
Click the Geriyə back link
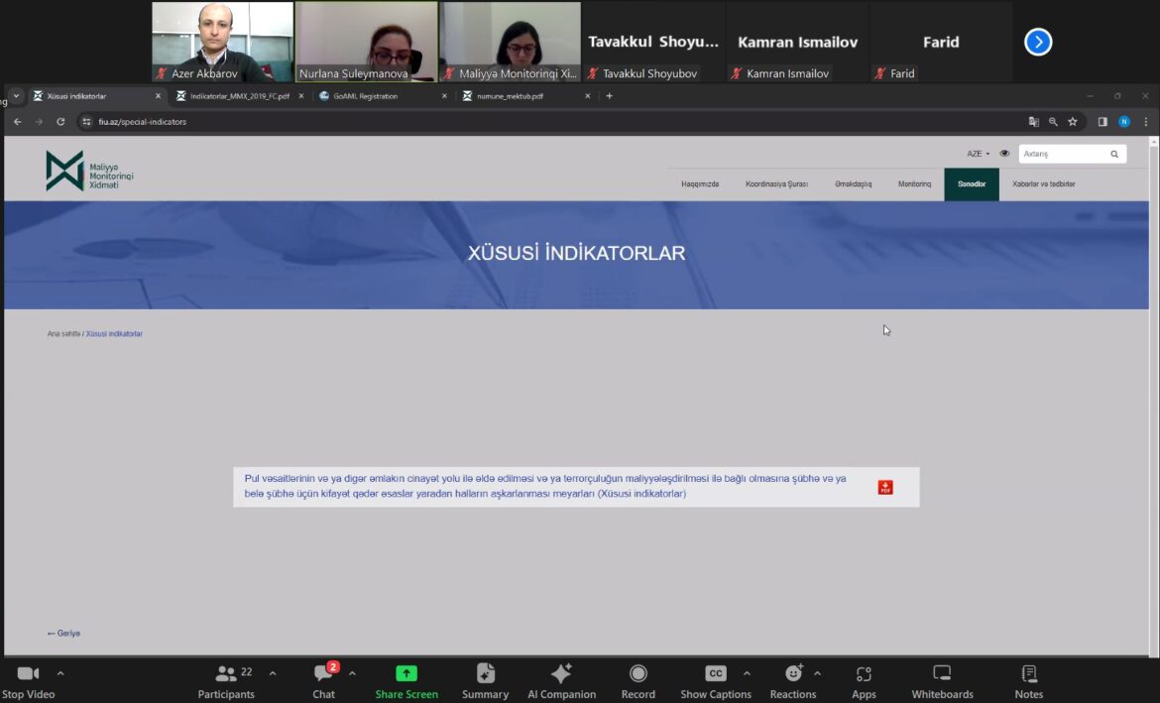tap(63, 633)
